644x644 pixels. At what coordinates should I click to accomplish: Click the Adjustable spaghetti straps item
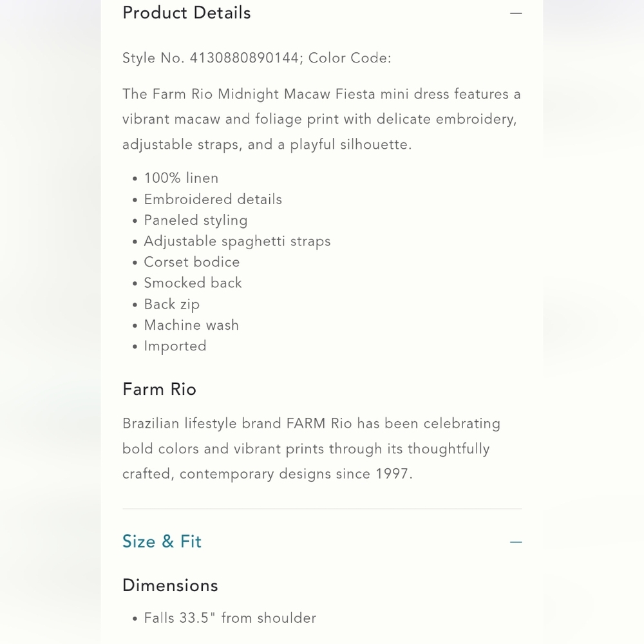click(x=237, y=241)
